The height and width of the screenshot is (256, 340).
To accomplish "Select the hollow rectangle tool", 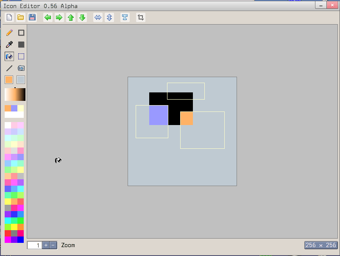I will click(x=21, y=33).
